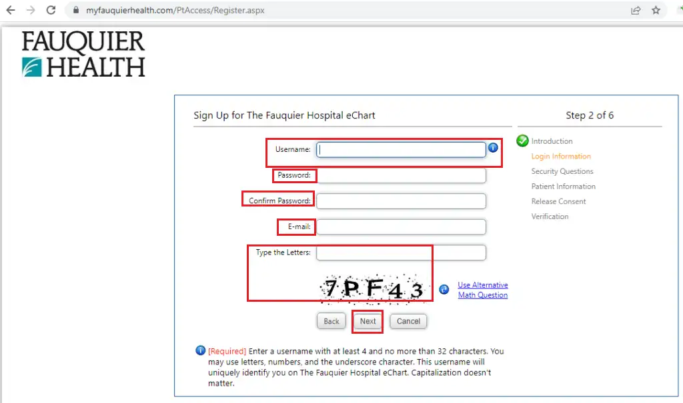This screenshot has height=403, width=683.
Task: Click the Next button
Action: [368, 321]
